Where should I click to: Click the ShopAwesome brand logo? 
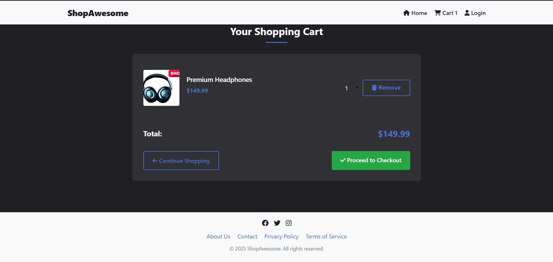point(98,13)
